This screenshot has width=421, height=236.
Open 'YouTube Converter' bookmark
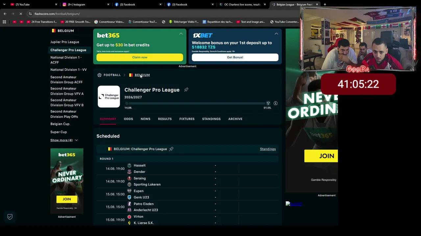click(285, 22)
